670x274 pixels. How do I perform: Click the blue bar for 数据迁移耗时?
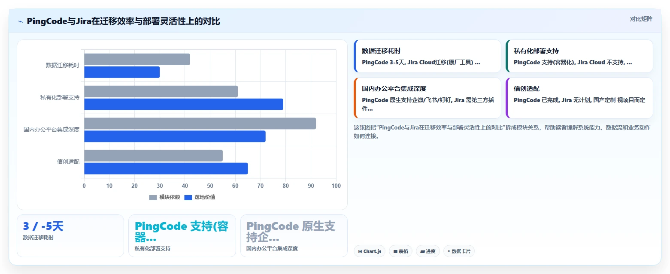point(122,72)
